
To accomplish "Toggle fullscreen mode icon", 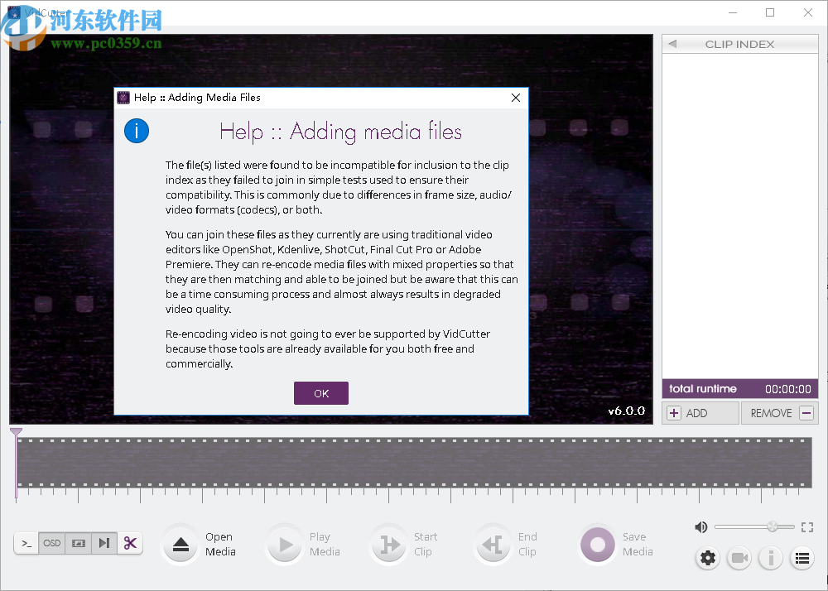I will pyautogui.click(x=806, y=526).
